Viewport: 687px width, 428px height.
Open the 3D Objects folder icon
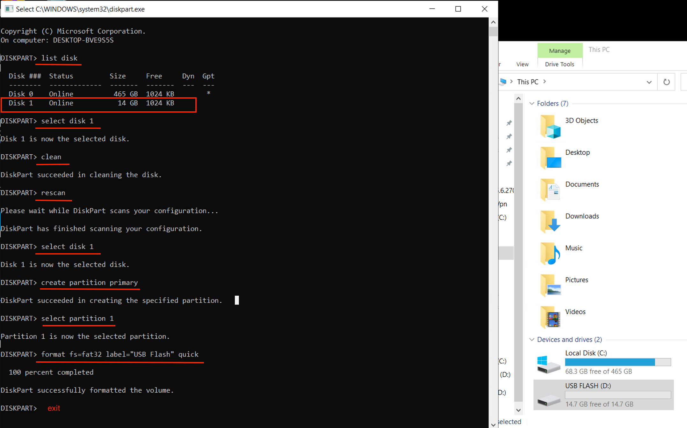(550, 127)
